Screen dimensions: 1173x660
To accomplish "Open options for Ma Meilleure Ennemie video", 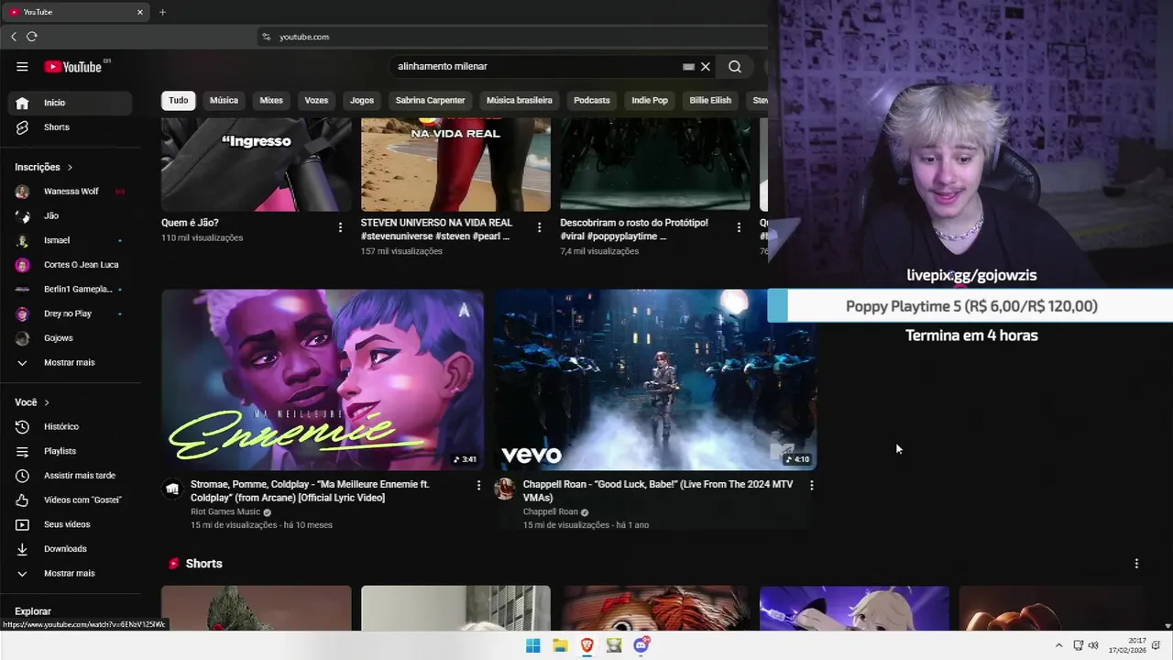I will [478, 485].
